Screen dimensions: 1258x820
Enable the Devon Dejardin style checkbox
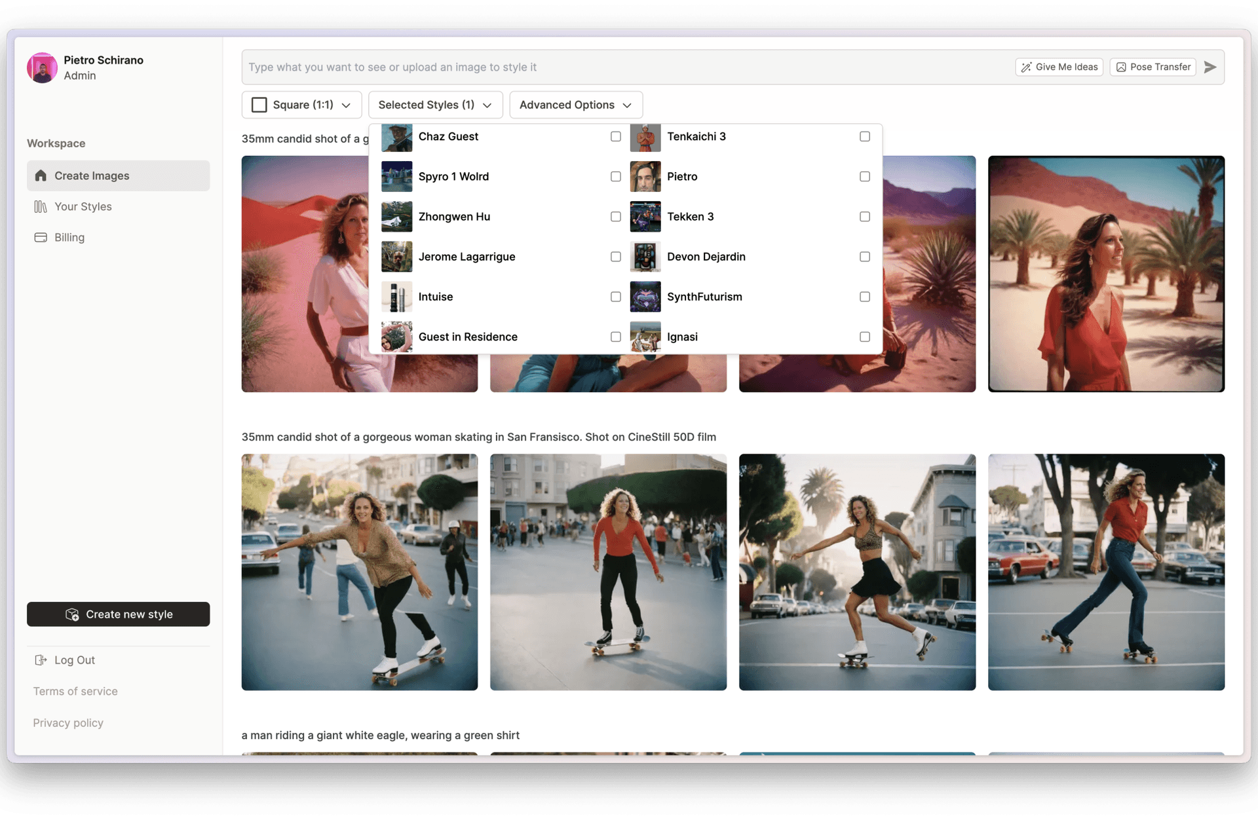coord(864,257)
